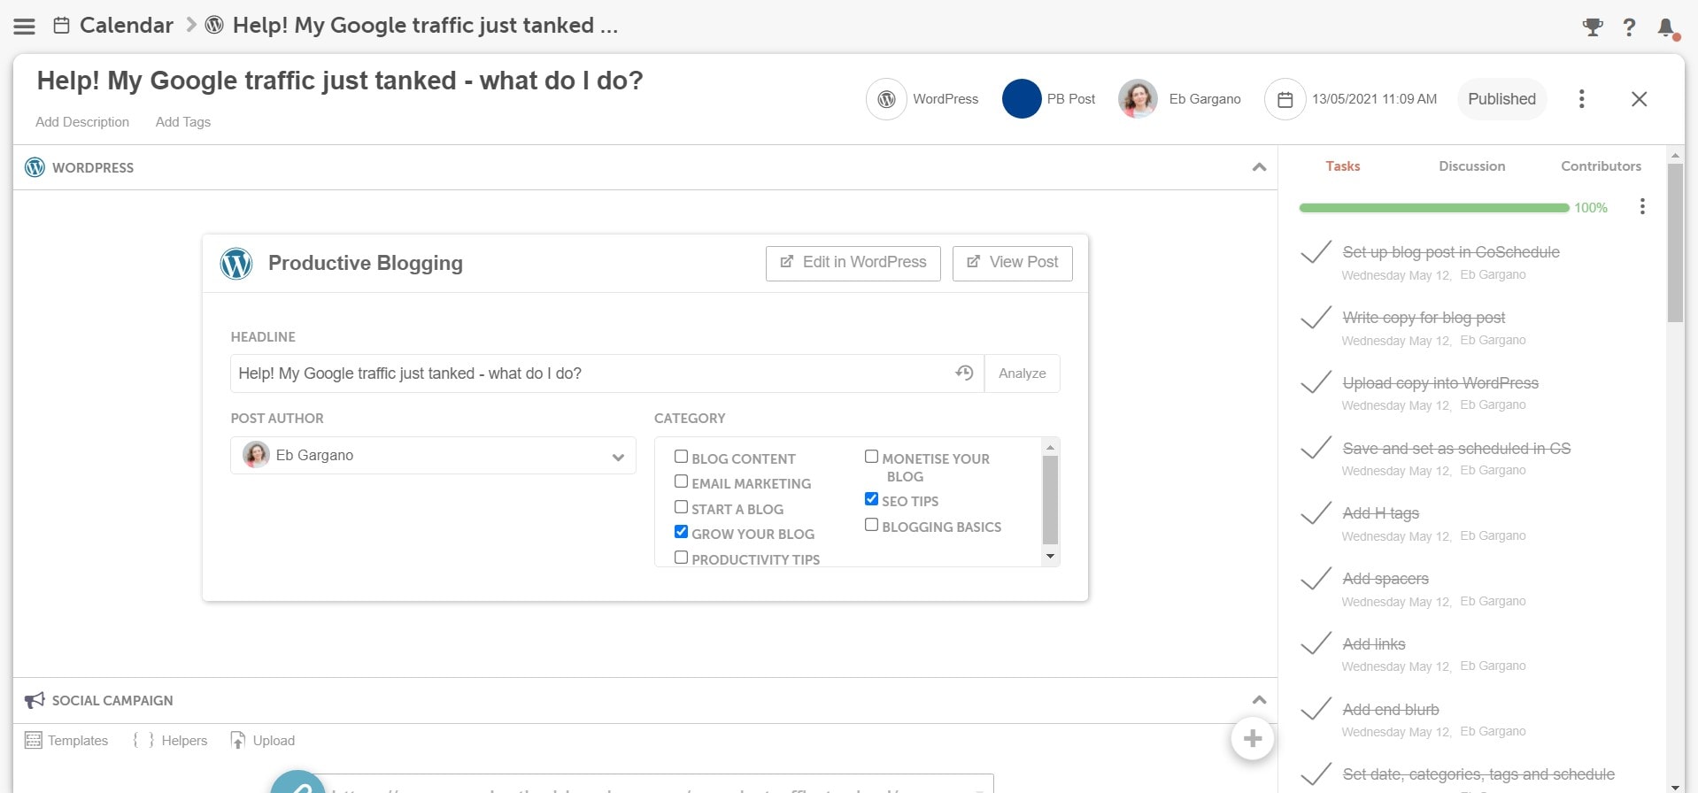Click Add Description link

[82, 122]
